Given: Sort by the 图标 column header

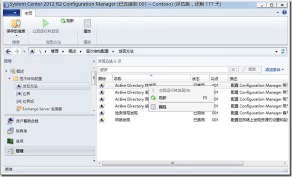Looking at the screenshot, I should click(105, 79).
